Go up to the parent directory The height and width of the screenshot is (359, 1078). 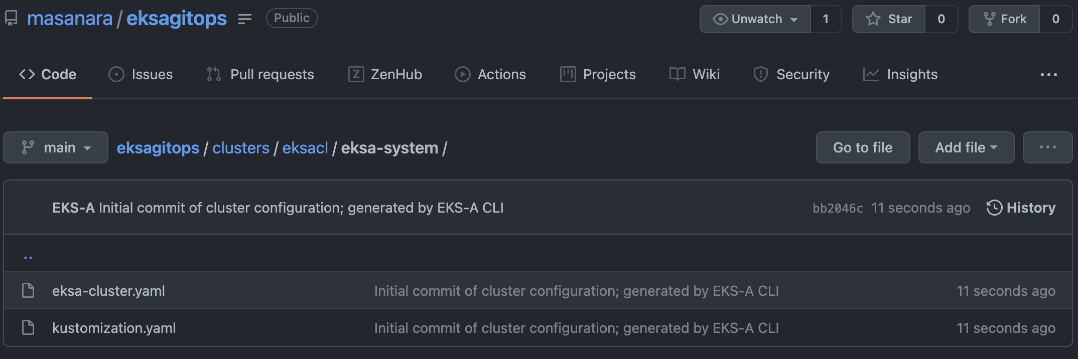[x=28, y=257]
